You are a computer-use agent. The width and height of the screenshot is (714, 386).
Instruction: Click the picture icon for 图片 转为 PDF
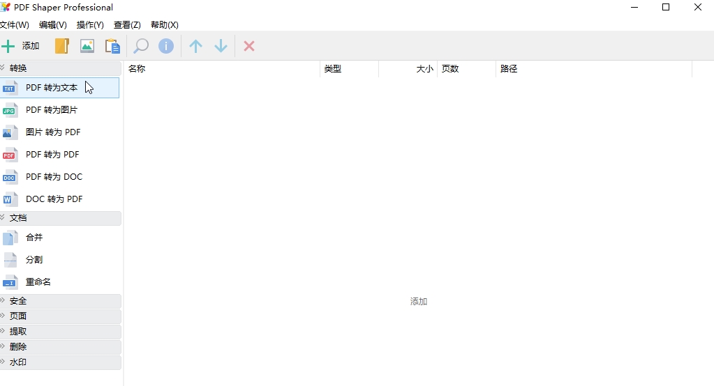click(10, 132)
